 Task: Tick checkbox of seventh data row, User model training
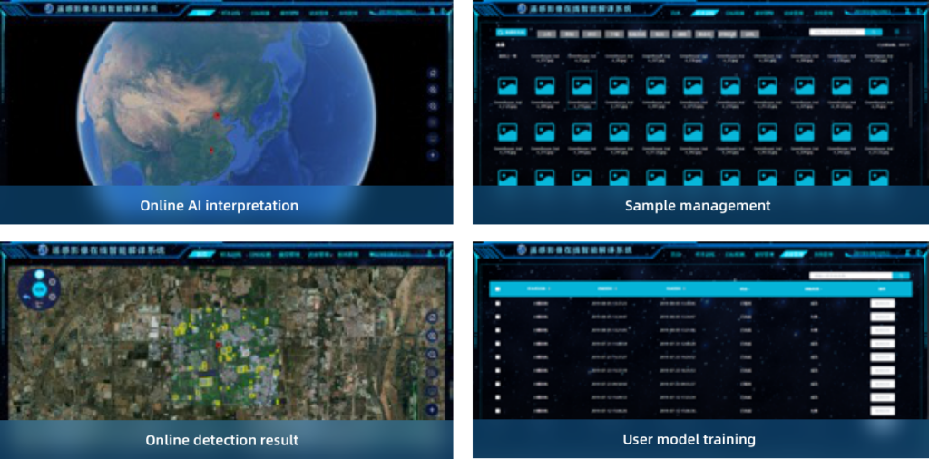pos(498,384)
